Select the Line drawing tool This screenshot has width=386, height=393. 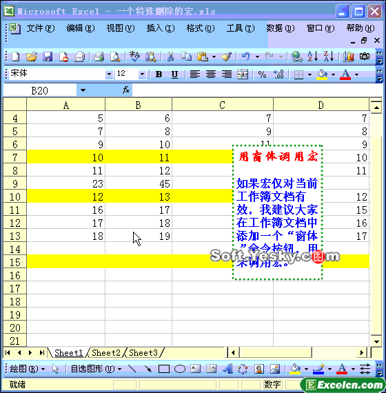coord(132,369)
